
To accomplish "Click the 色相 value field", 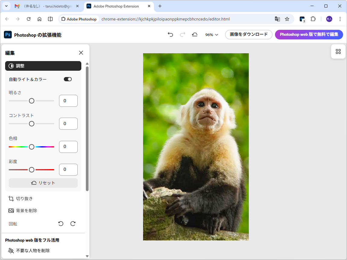I will [68, 147].
